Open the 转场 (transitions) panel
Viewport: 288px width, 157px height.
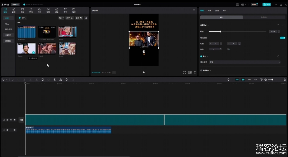pos(48,10)
